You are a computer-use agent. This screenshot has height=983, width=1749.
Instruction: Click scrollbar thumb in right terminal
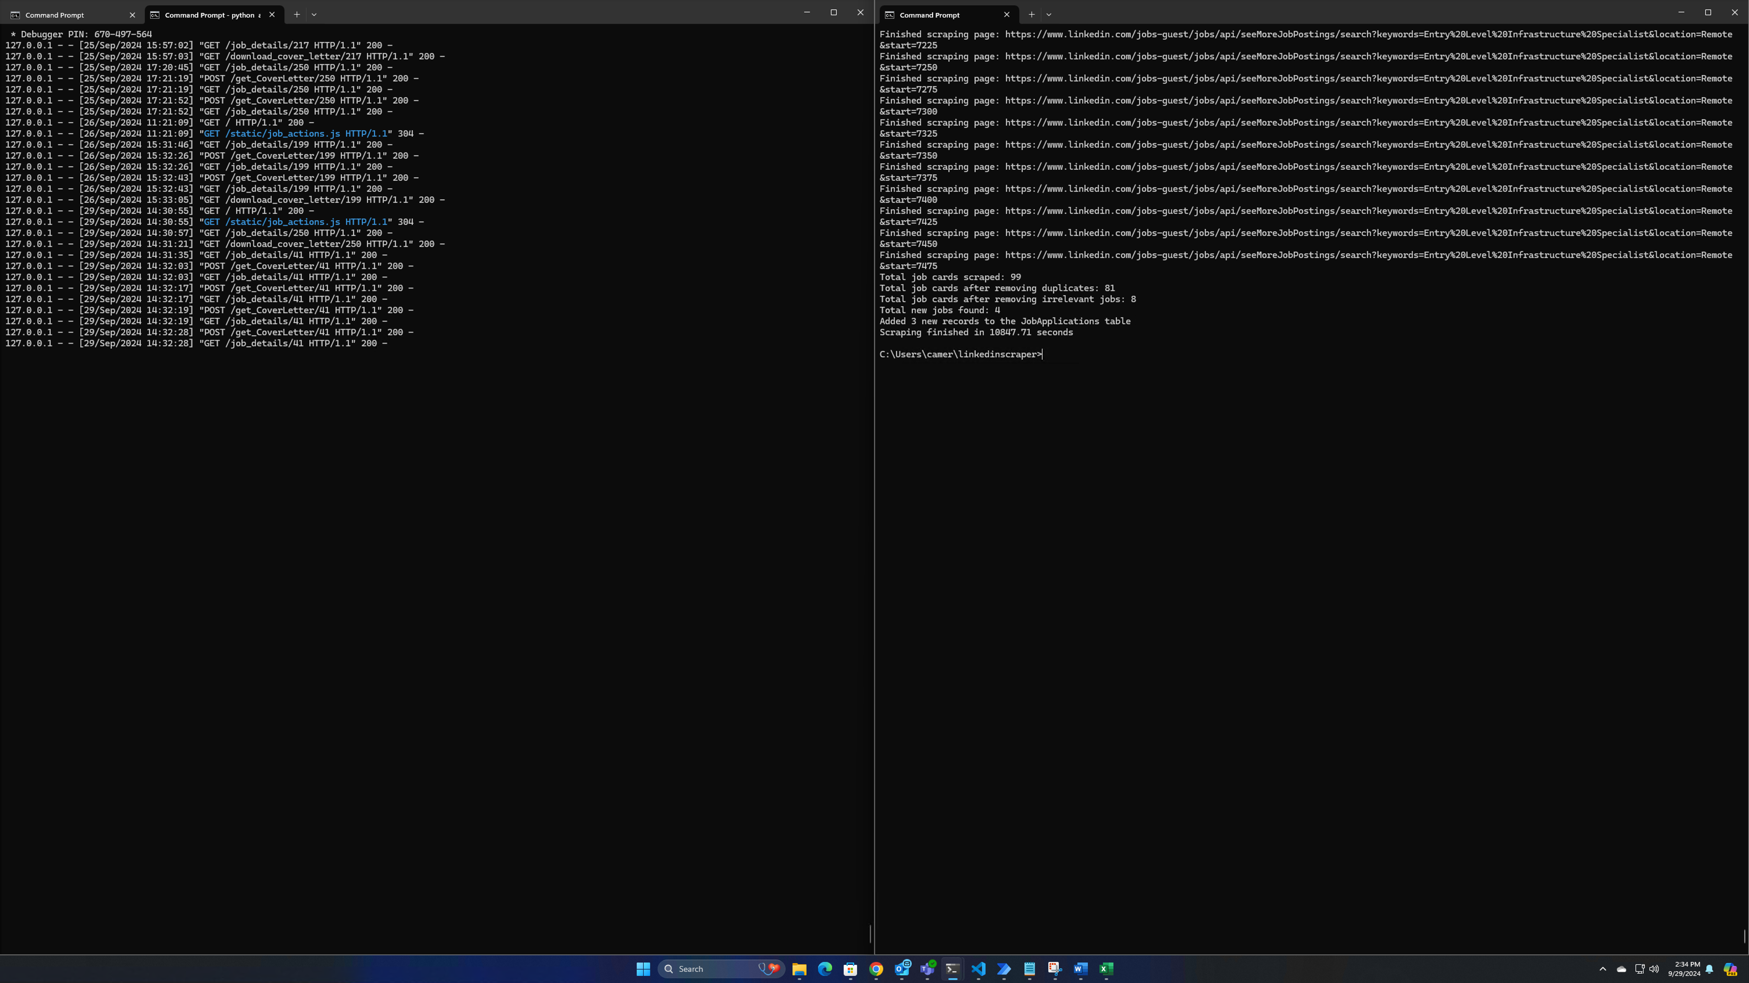(1744, 936)
